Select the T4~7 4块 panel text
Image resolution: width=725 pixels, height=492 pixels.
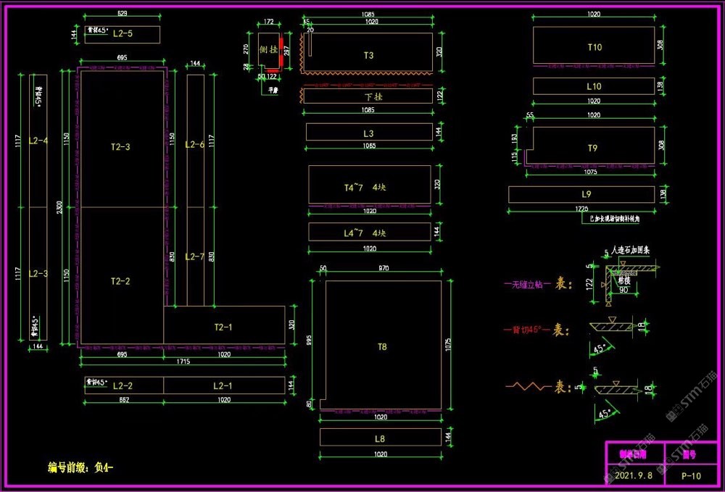point(365,187)
